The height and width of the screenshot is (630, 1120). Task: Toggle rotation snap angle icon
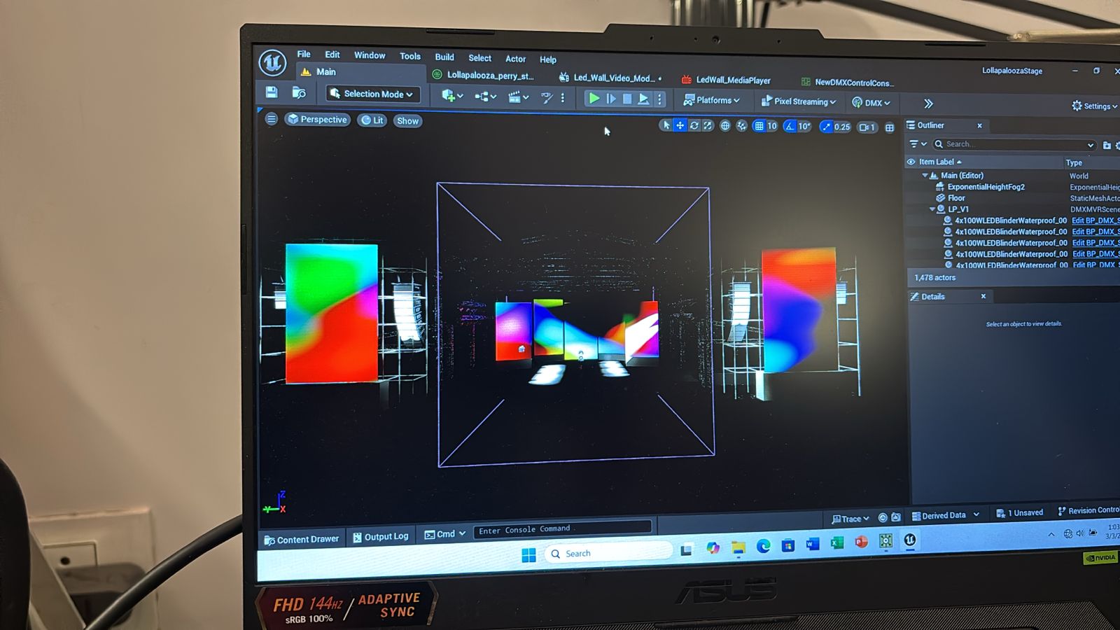tap(790, 126)
